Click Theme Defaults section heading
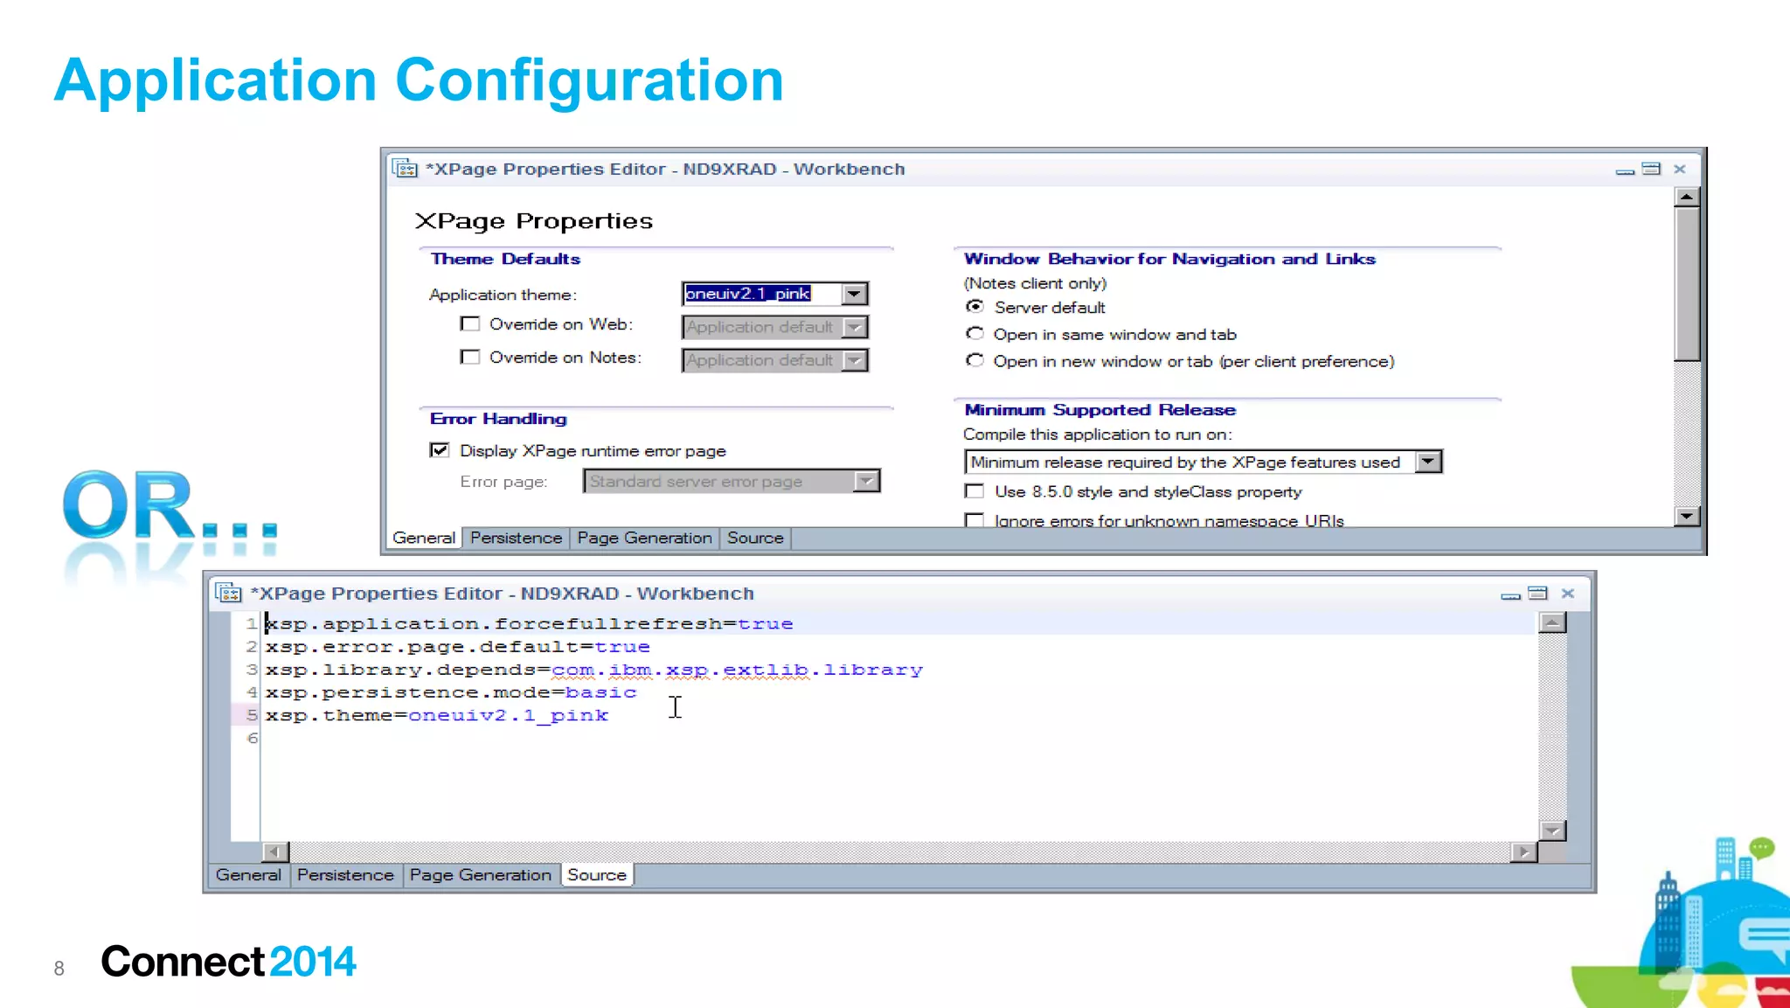The image size is (1790, 1008). point(505,259)
